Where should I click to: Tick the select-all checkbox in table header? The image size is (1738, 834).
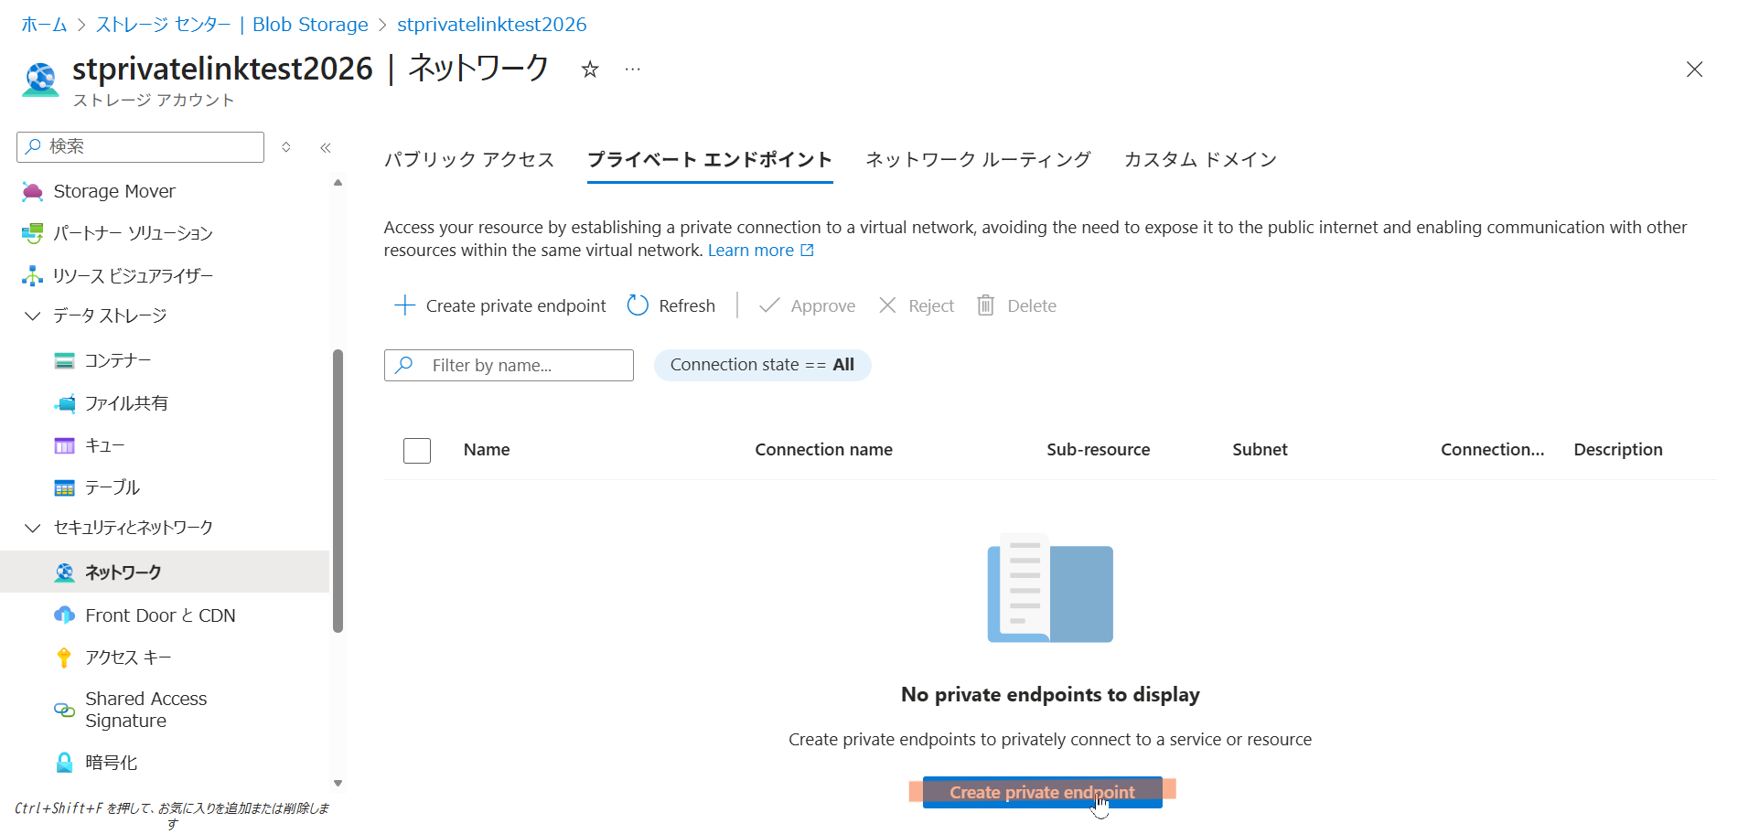(417, 450)
